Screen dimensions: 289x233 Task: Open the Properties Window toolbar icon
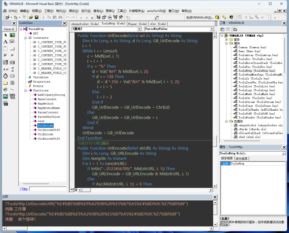point(104,17)
